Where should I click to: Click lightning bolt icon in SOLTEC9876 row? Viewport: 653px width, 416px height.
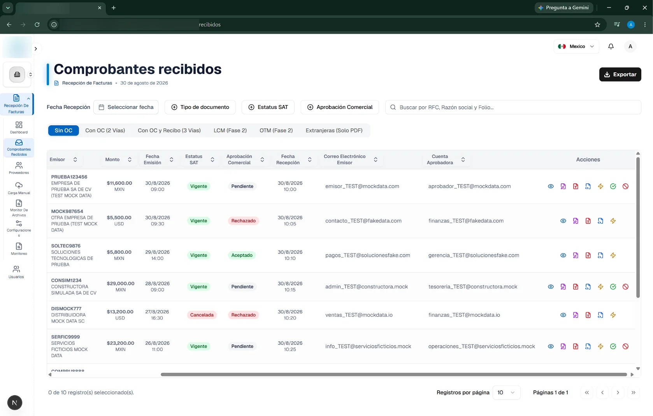(x=613, y=256)
